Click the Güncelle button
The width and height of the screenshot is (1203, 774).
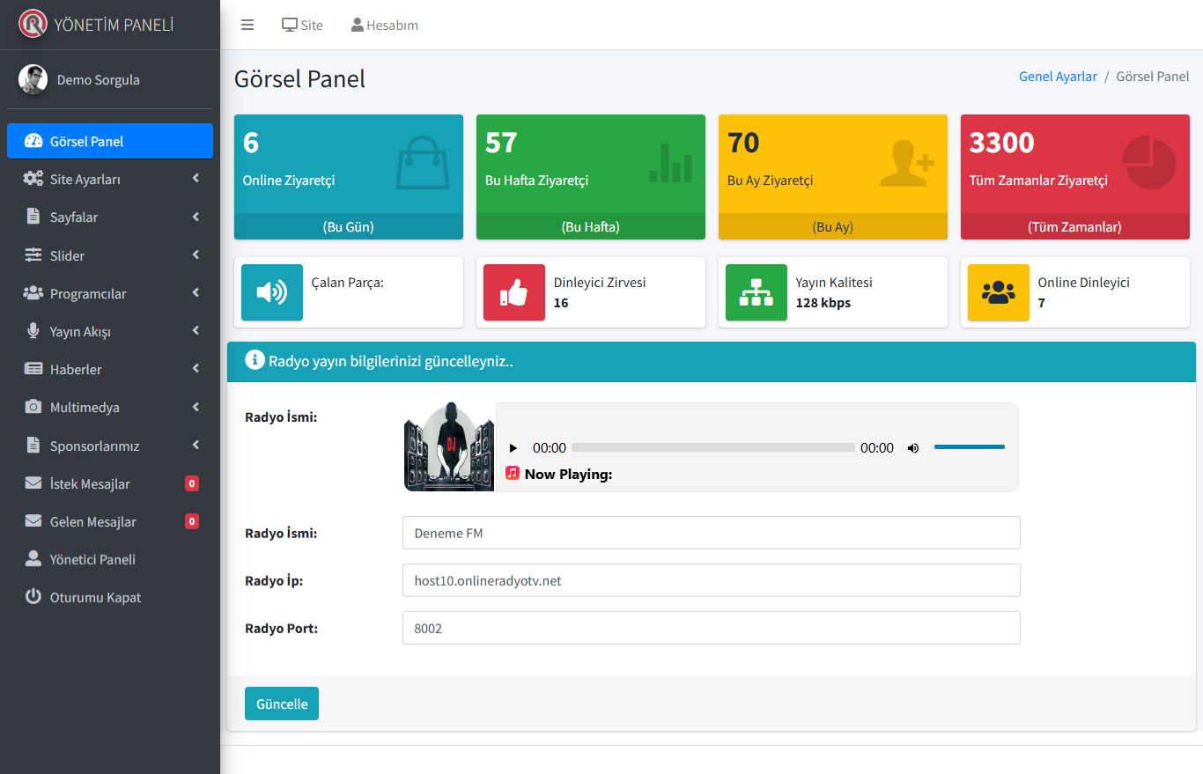tap(282, 704)
